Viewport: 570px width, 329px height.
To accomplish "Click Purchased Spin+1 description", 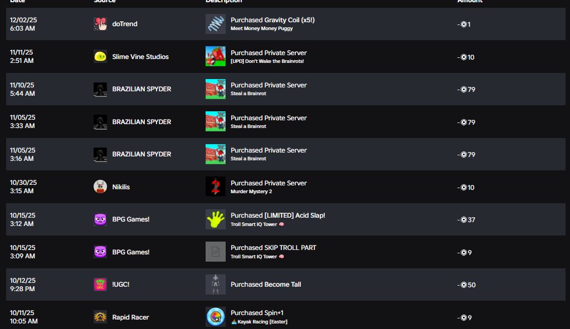I will (257, 313).
